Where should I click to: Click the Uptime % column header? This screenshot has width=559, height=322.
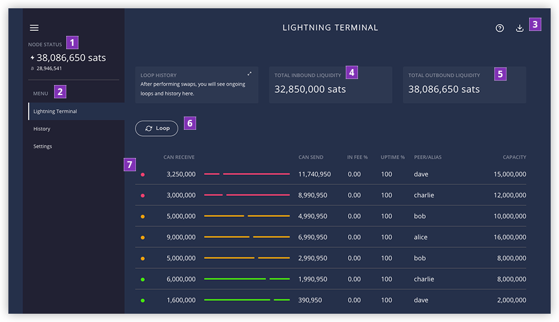point(393,157)
